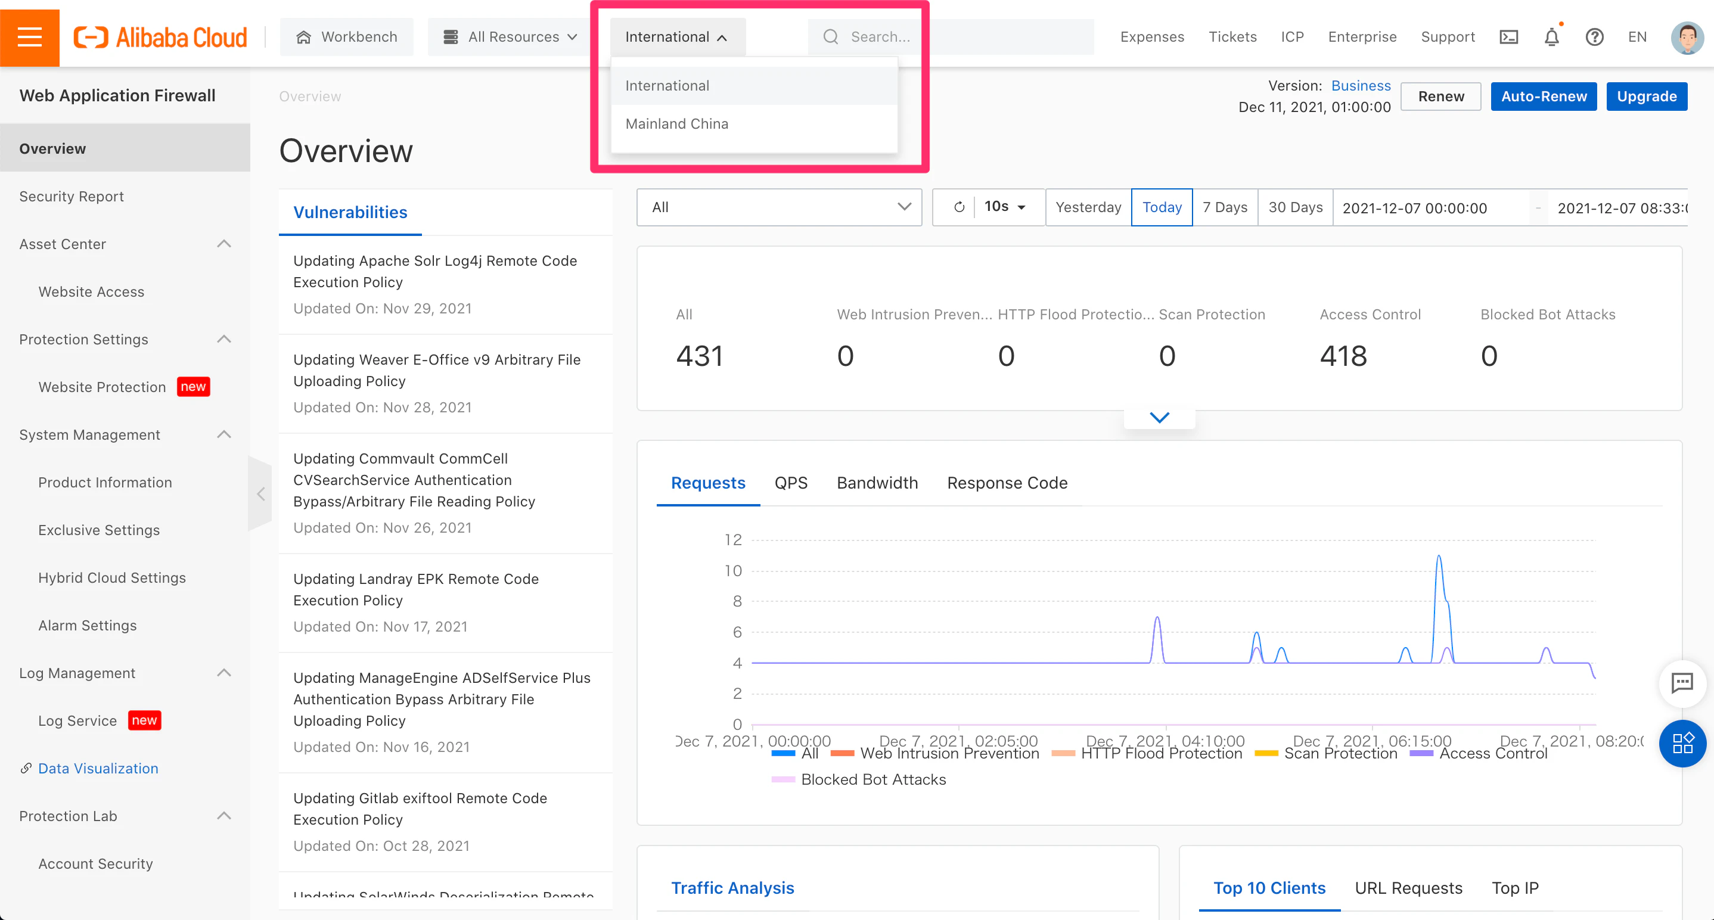Toggle Web Intrusion Prevention legend swatch
The image size is (1714, 920).
[842, 754]
